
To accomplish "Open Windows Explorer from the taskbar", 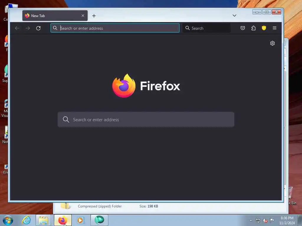I will [43, 220].
